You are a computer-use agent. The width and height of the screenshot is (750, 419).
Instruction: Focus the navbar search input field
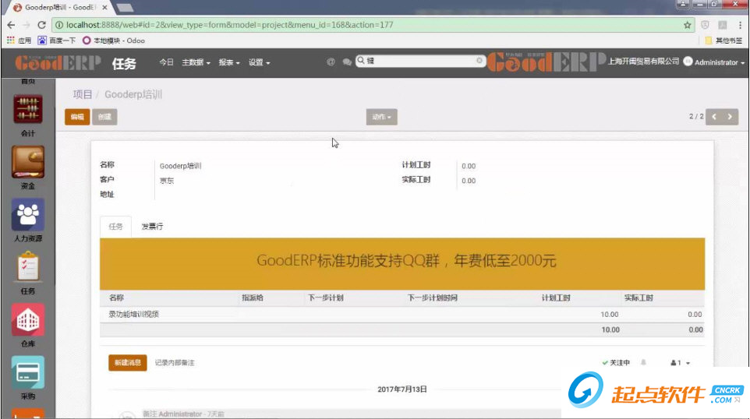point(420,61)
